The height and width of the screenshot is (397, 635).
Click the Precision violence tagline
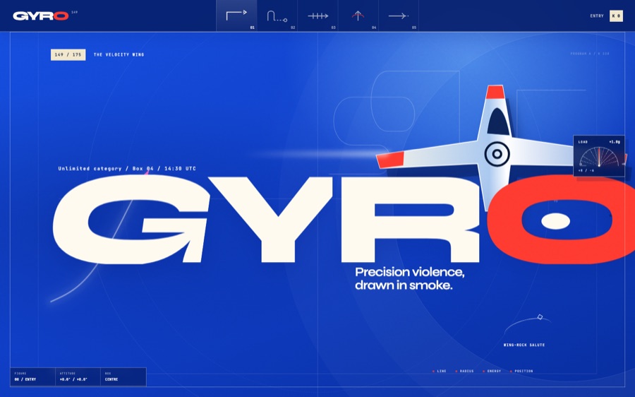tap(409, 278)
